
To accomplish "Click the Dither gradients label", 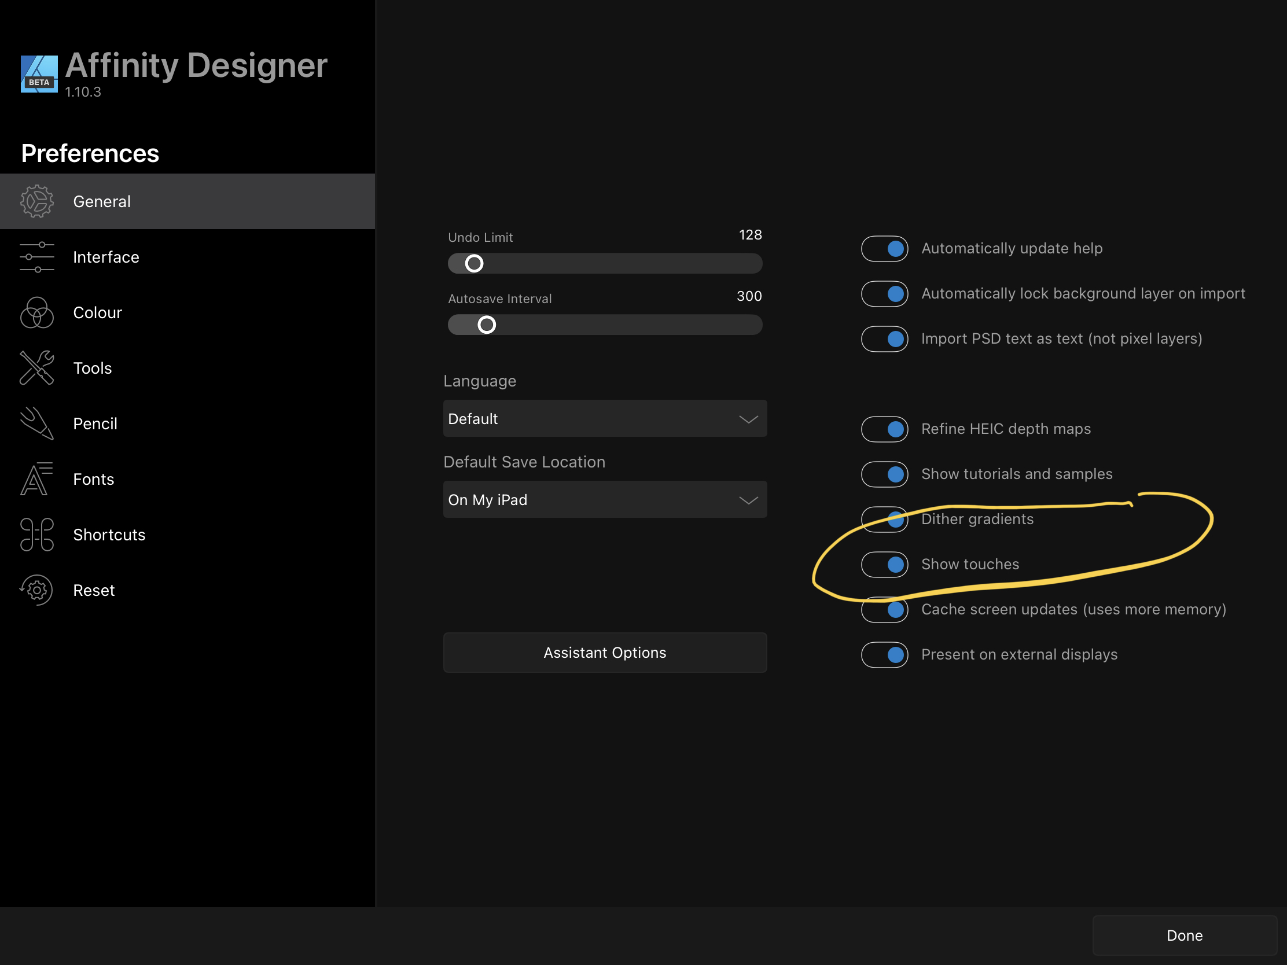I will [977, 519].
